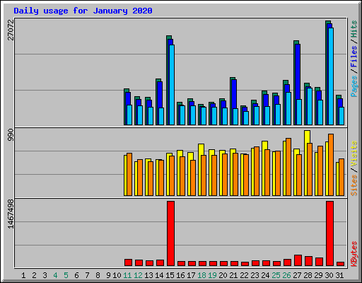
Task: Click the 990 axis maximum value
Action: (11, 134)
